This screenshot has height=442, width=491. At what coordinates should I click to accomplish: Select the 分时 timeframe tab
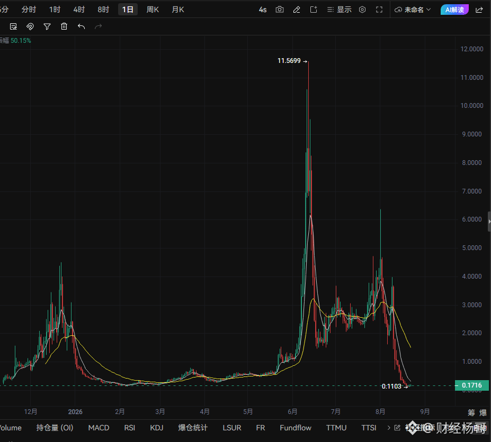29,10
